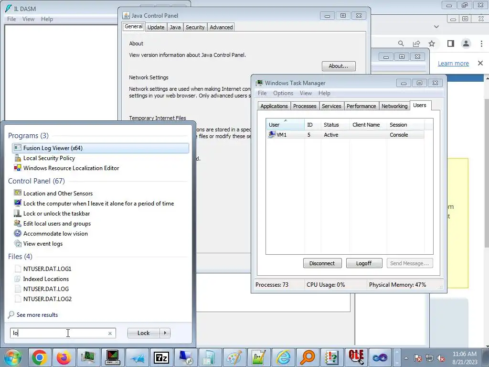
Task: Open Task Manager Help menu
Action: 324,93
